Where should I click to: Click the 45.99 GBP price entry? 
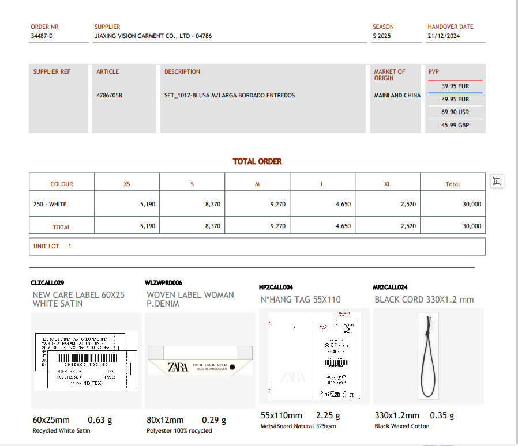coord(455,125)
